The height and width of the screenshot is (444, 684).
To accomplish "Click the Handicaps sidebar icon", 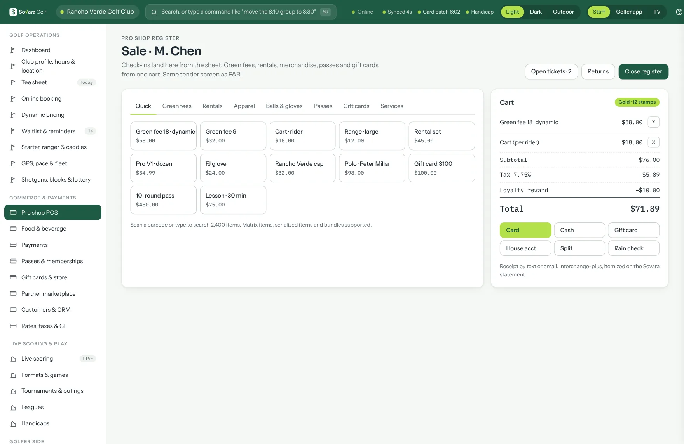I will click(13, 424).
